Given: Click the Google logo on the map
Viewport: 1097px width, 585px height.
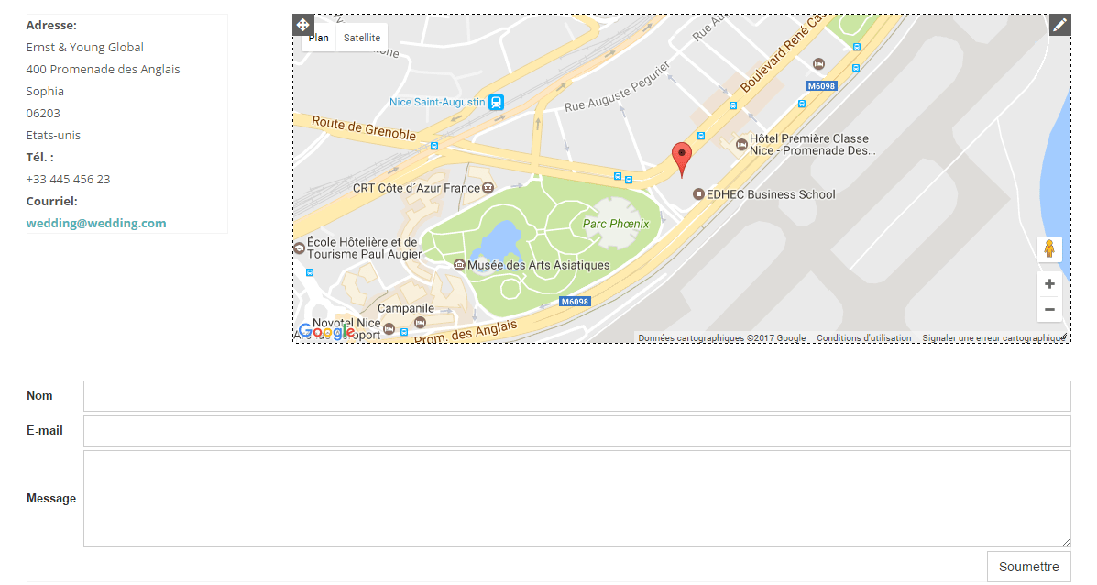Looking at the screenshot, I should click(x=326, y=331).
